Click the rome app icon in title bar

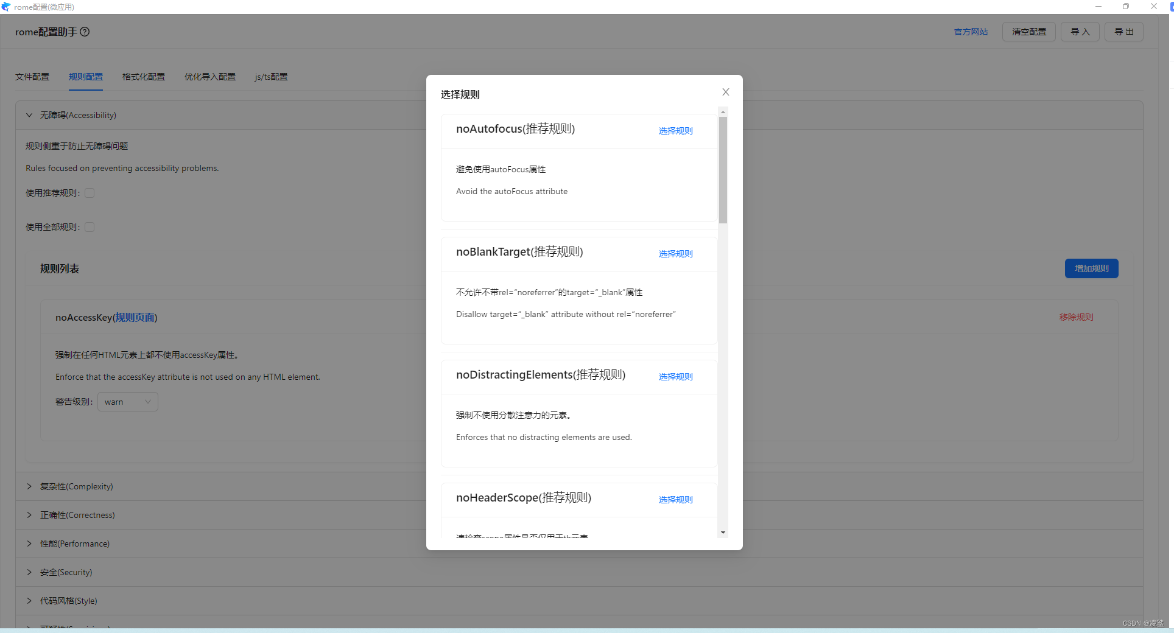pyautogui.click(x=7, y=7)
